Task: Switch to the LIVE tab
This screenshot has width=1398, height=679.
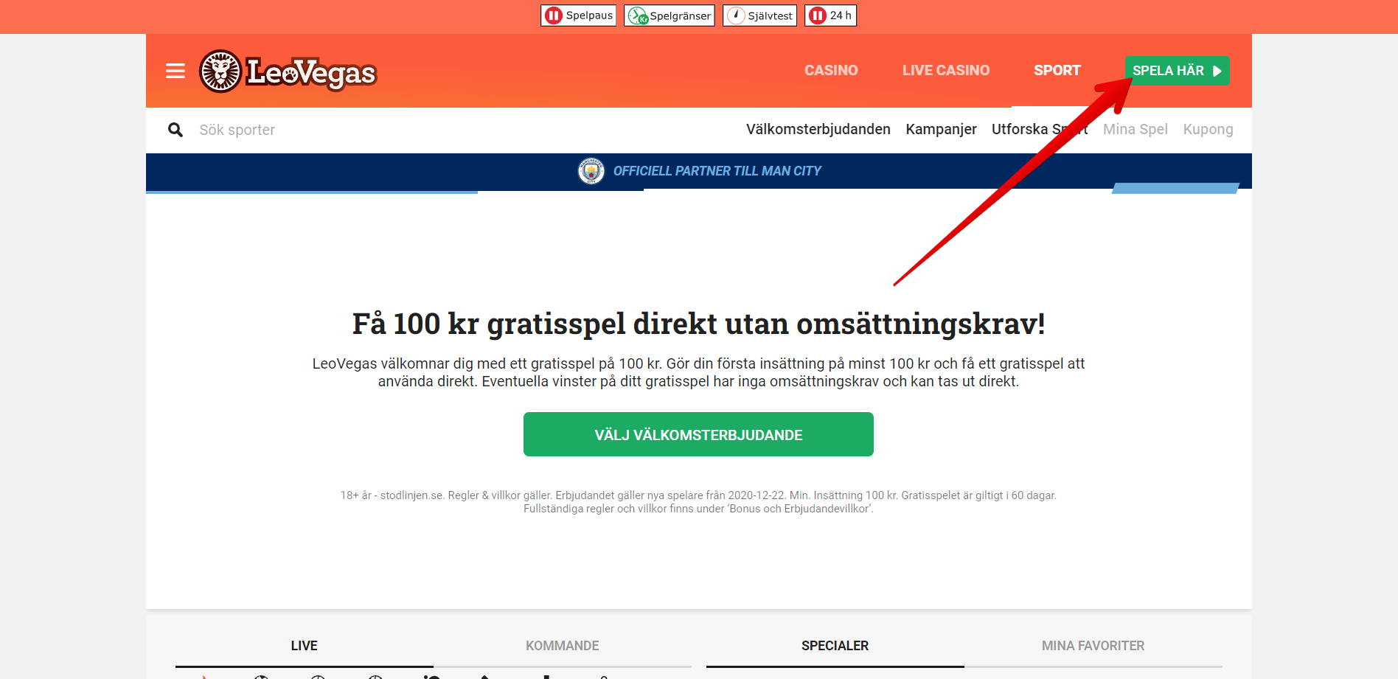Action: tap(305, 646)
